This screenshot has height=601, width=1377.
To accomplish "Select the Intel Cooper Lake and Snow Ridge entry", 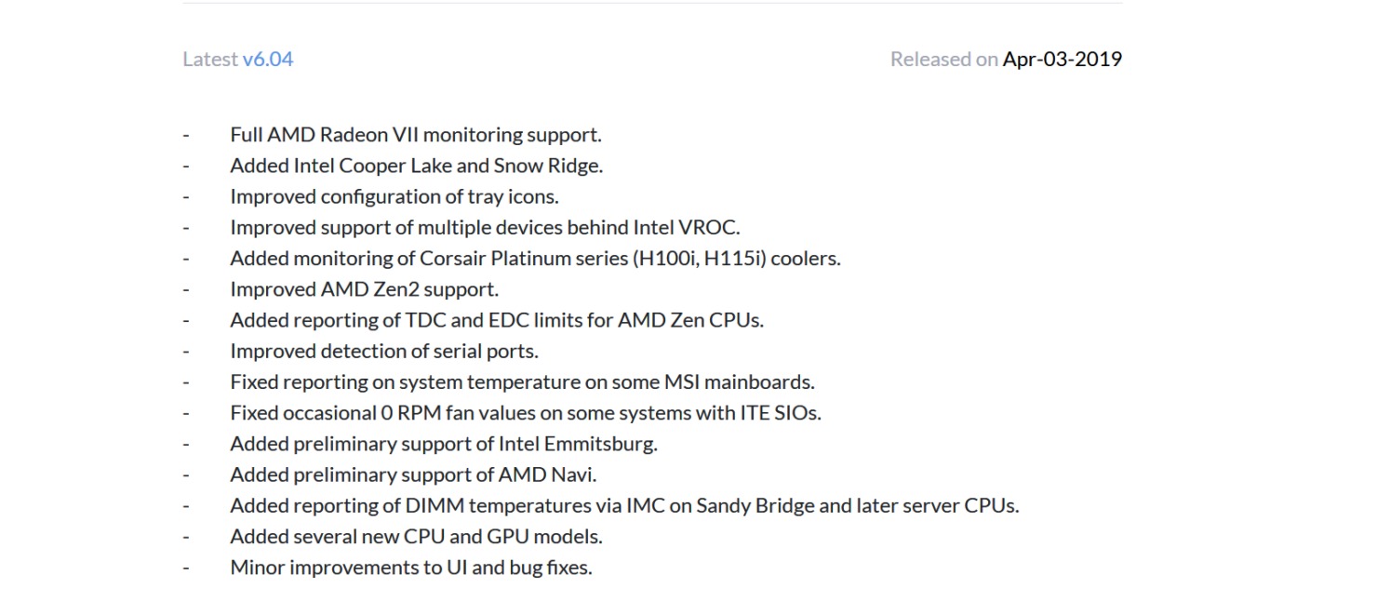I will click(416, 166).
